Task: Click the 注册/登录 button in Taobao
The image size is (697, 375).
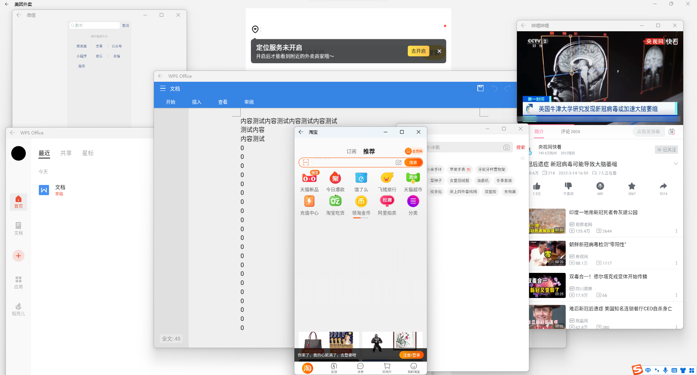Action: 411,355
